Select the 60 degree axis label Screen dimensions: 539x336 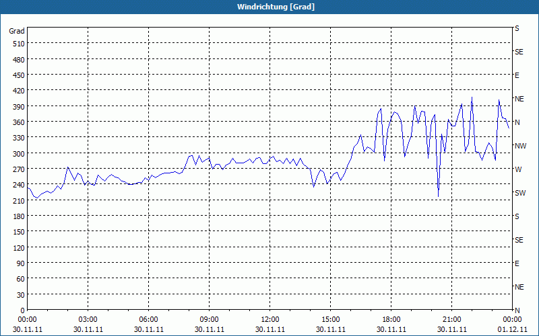(22, 279)
